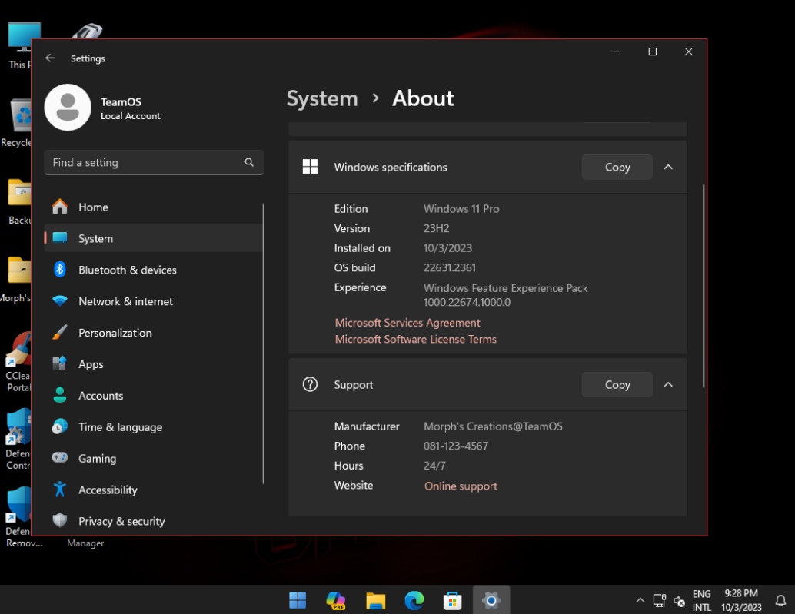The height and width of the screenshot is (614, 795).
Task: Switch input language ENG INTL
Action: tap(702, 600)
